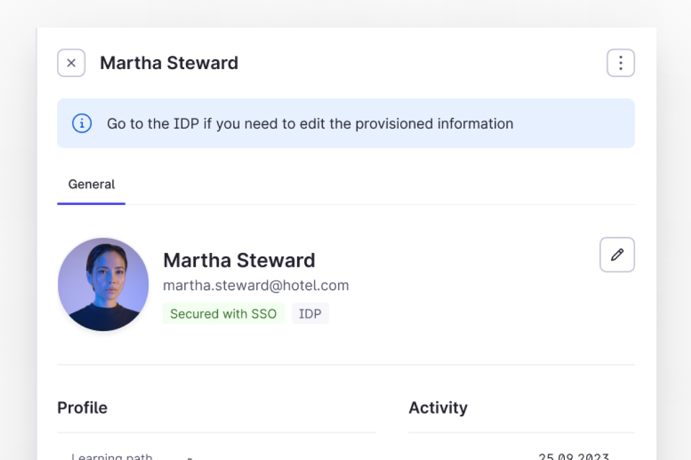Click the Secured with SSO badge
Screen dimensions: 691x460
[x=223, y=314]
